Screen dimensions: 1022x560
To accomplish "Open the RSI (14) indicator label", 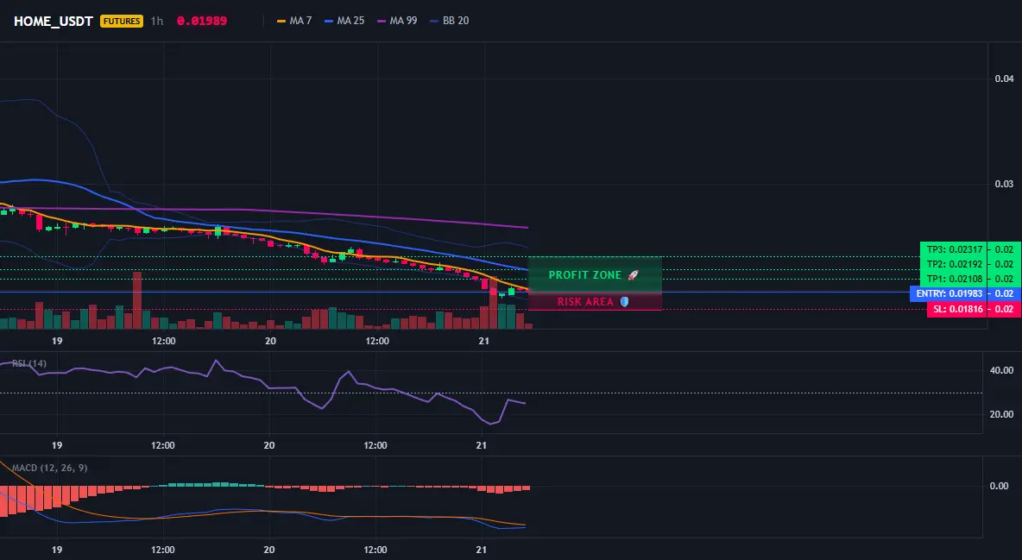I will (28, 363).
